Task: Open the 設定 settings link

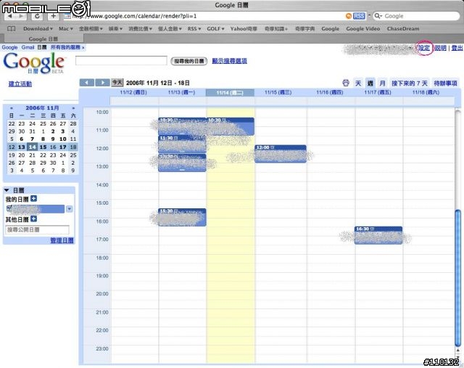Action: tap(424, 48)
